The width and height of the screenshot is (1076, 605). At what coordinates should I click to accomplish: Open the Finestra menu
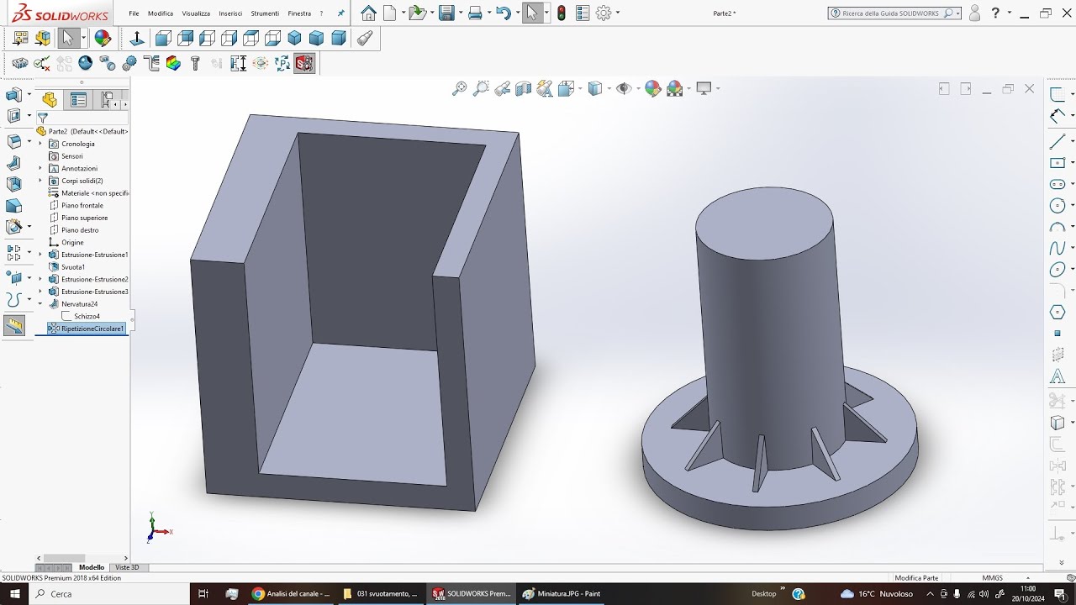pyautogui.click(x=299, y=13)
